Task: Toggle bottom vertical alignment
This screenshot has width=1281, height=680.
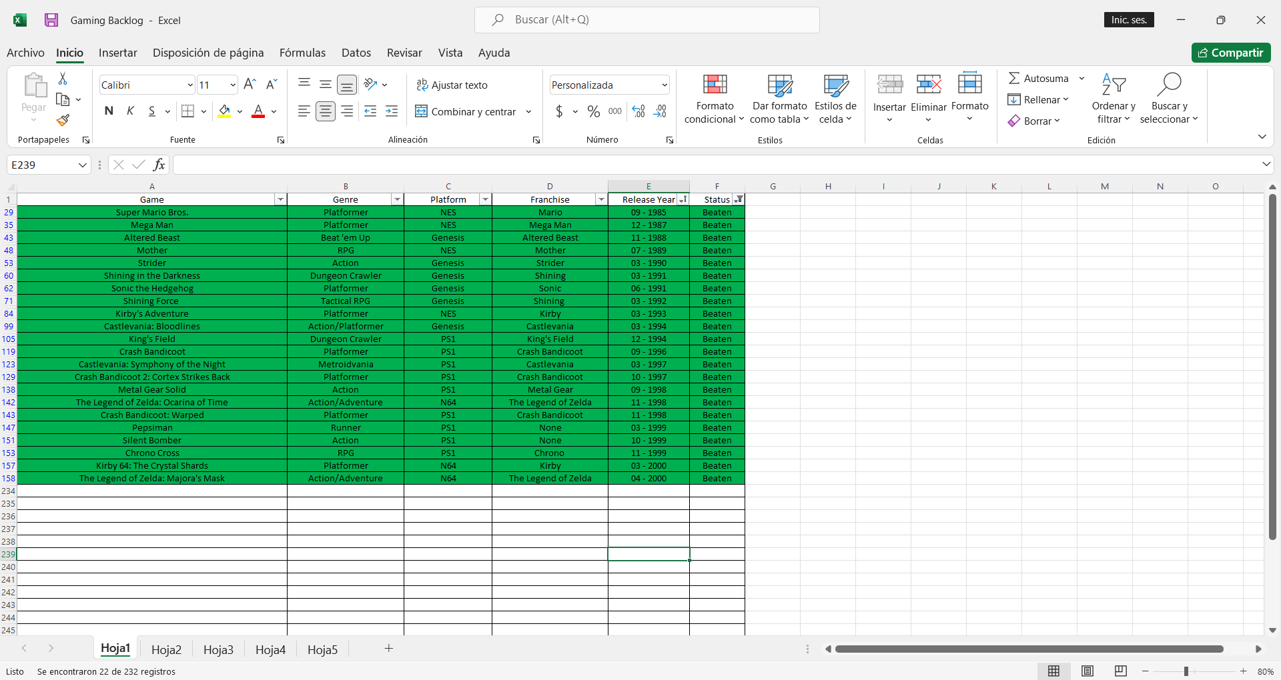Action: pos(347,85)
